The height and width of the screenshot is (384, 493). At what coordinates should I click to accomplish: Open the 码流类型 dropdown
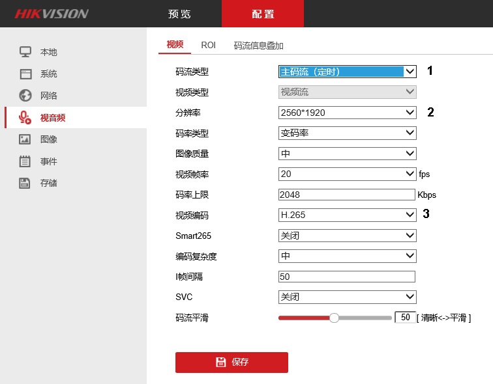[x=347, y=72]
